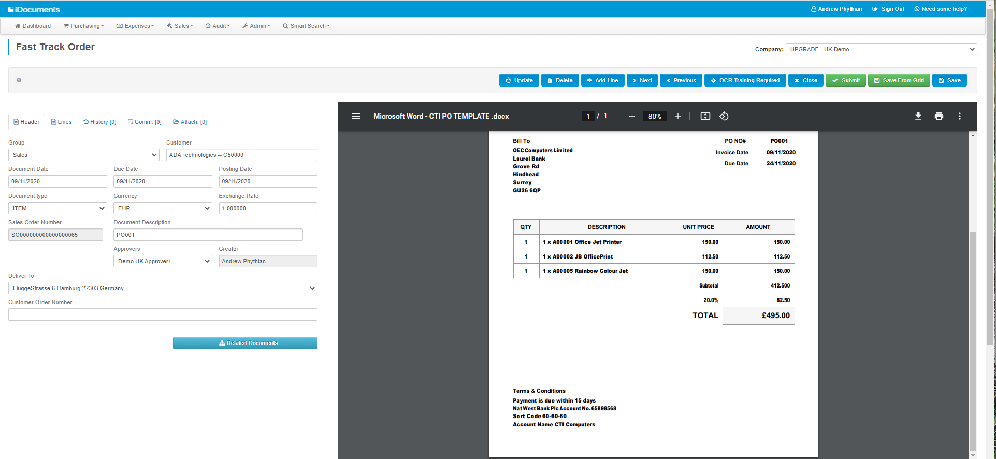
Task: Expand the Group dropdown
Action: (x=84, y=155)
